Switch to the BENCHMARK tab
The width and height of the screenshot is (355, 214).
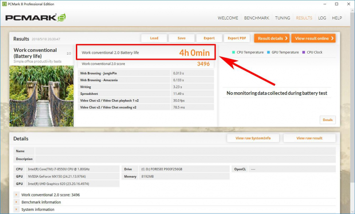point(256,18)
